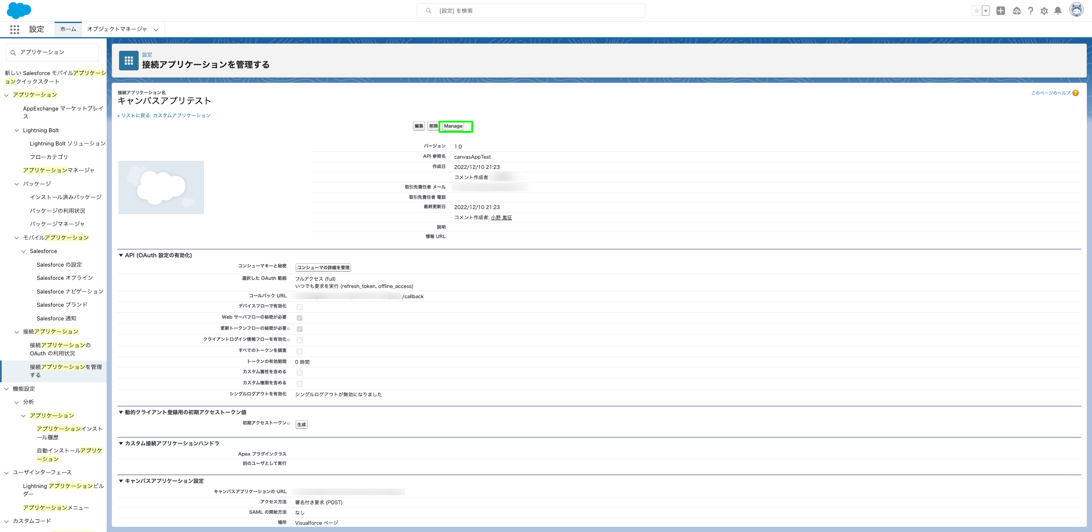The image size is (1092, 532).
Task: Open the App Launcher waffle icon
Action: [15, 29]
